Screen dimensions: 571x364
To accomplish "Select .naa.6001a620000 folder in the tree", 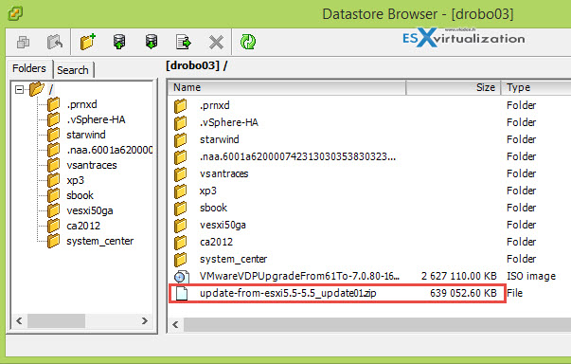I will [109, 150].
